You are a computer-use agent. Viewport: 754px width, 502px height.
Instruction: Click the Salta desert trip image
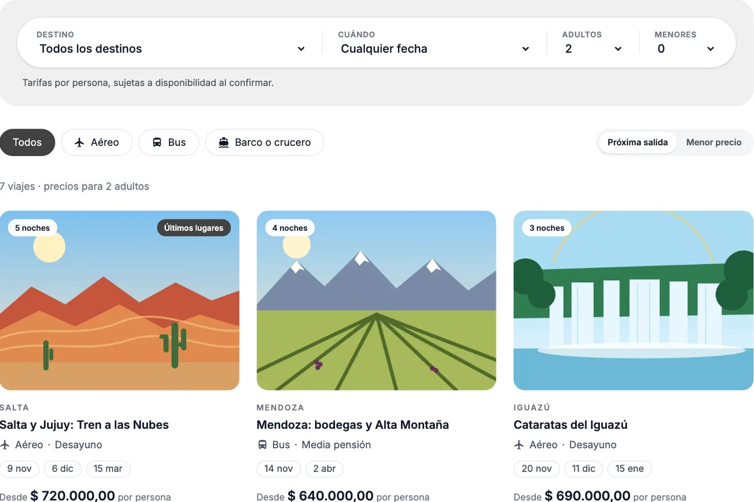pos(120,300)
